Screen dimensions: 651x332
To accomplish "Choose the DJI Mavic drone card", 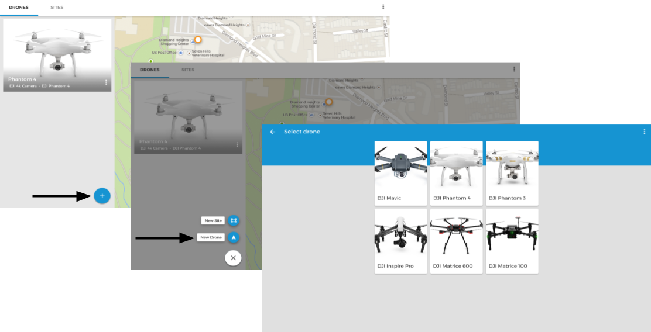I will tap(400, 173).
